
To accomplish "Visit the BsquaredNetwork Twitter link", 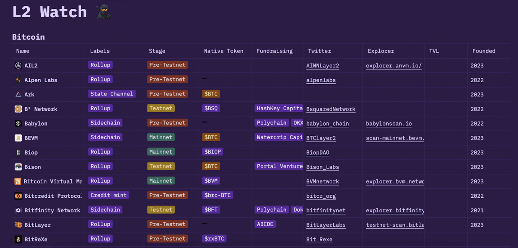I will click(331, 109).
